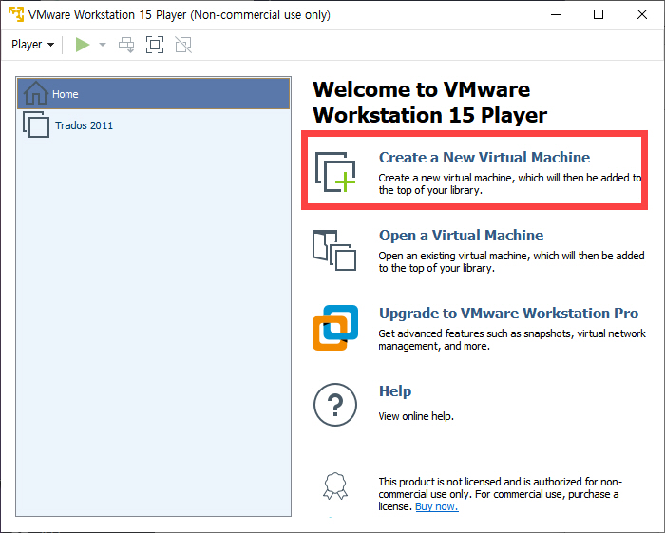Close the VMware Player window
This screenshot has height=533, width=665.
642,14
